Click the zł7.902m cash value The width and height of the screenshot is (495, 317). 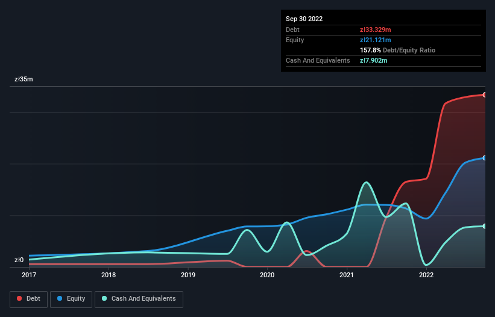[x=373, y=60]
